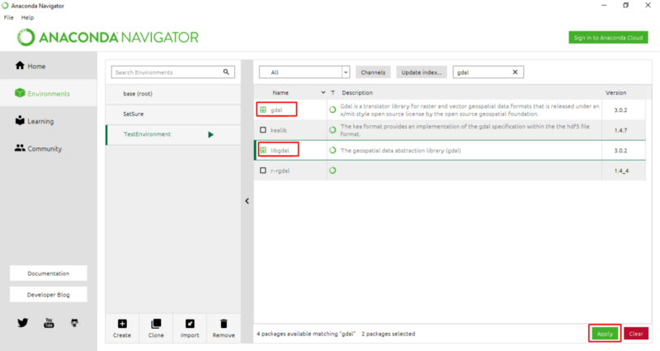Import an environment
Viewport: 660px width, 351px height.
(190, 328)
